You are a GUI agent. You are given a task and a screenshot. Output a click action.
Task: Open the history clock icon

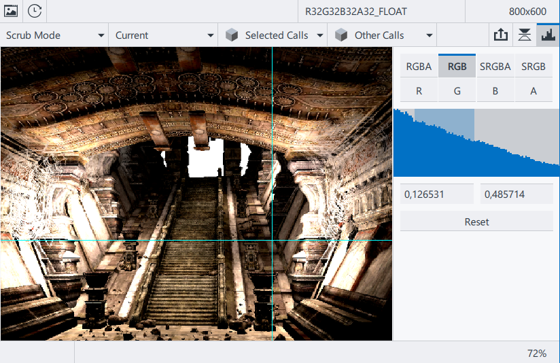click(35, 11)
